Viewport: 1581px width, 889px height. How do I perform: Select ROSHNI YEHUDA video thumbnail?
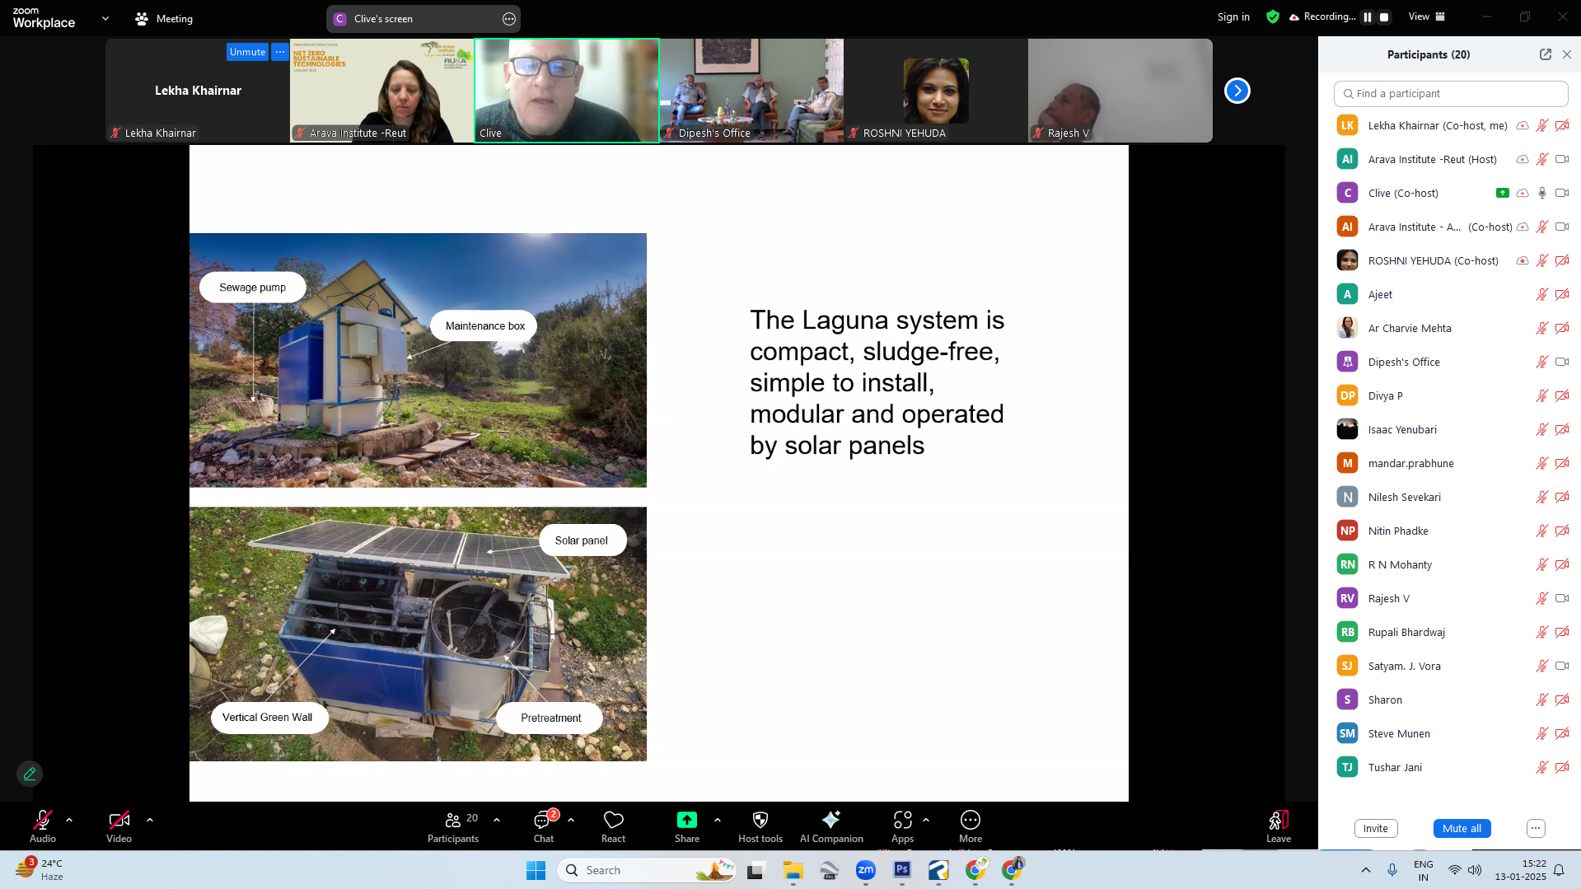point(936,91)
